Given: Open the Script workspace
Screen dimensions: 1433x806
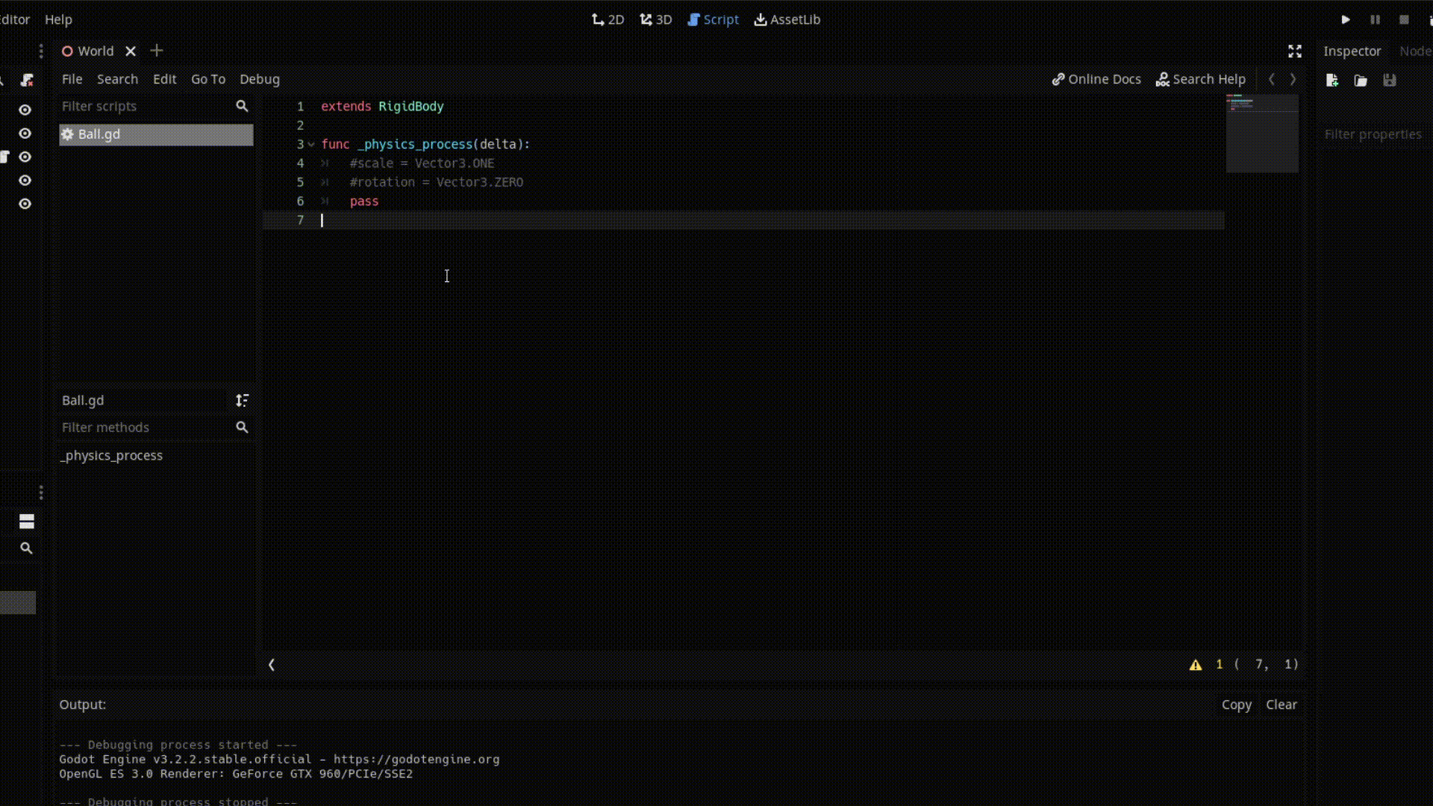Looking at the screenshot, I should [713, 19].
